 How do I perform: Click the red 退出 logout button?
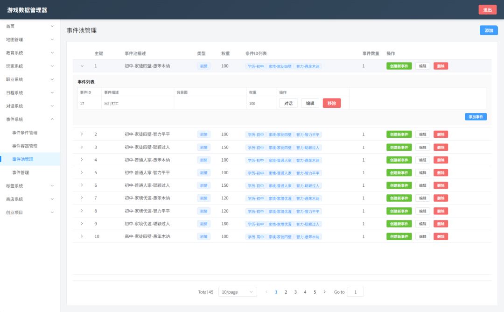487,10
